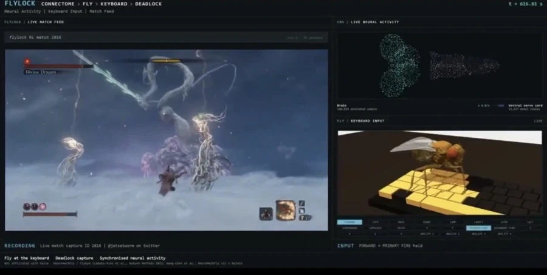Open DEADLOCK breadcrumb item
The image size is (547, 275).
148,4
